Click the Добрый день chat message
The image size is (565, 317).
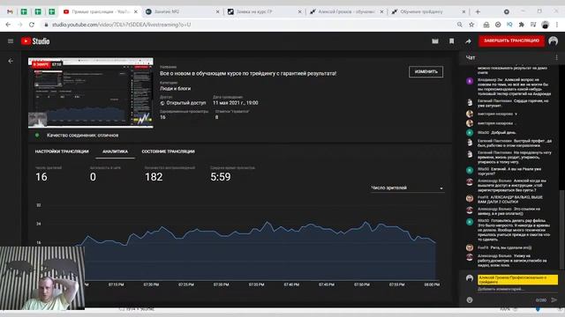[x=503, y=133]
